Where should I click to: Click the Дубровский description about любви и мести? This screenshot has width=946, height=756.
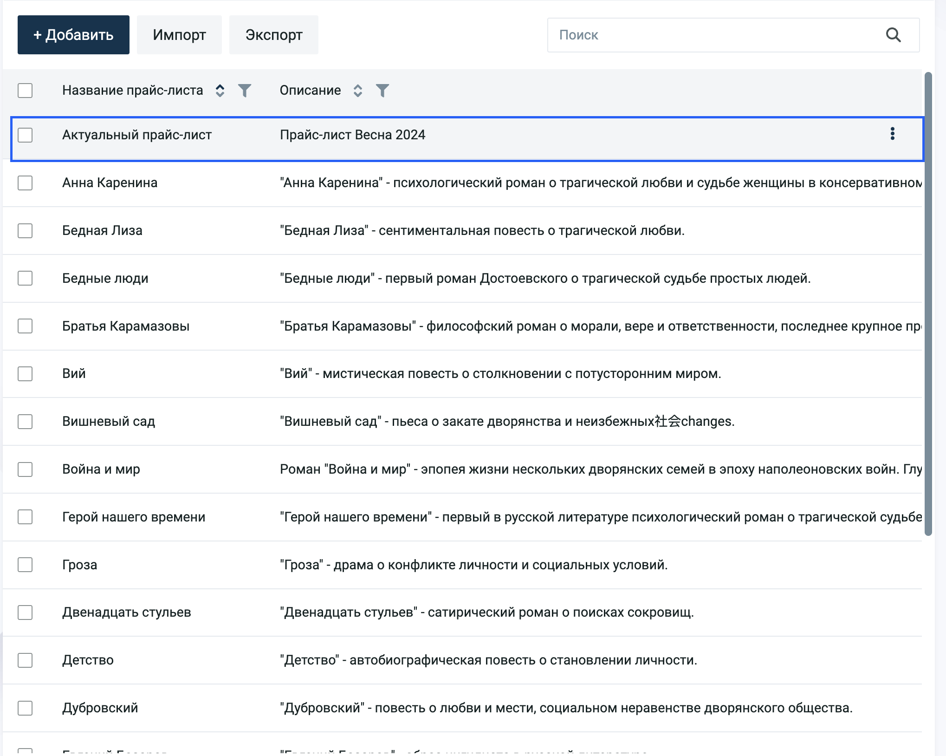[566, 708]
